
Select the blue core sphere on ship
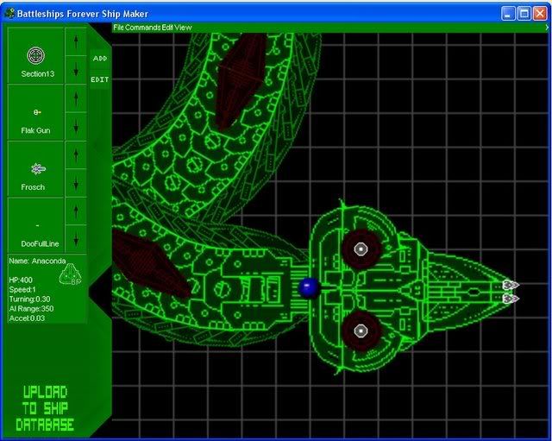pos(309,288)
